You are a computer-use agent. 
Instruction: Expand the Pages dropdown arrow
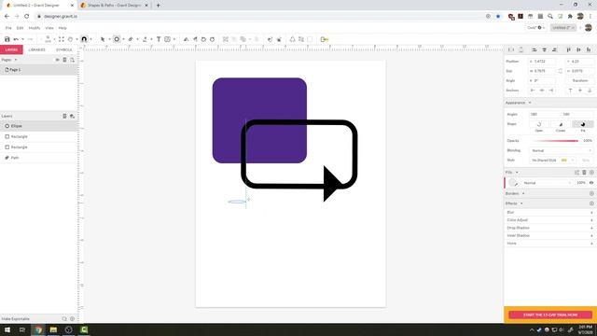tap(16, 60)
